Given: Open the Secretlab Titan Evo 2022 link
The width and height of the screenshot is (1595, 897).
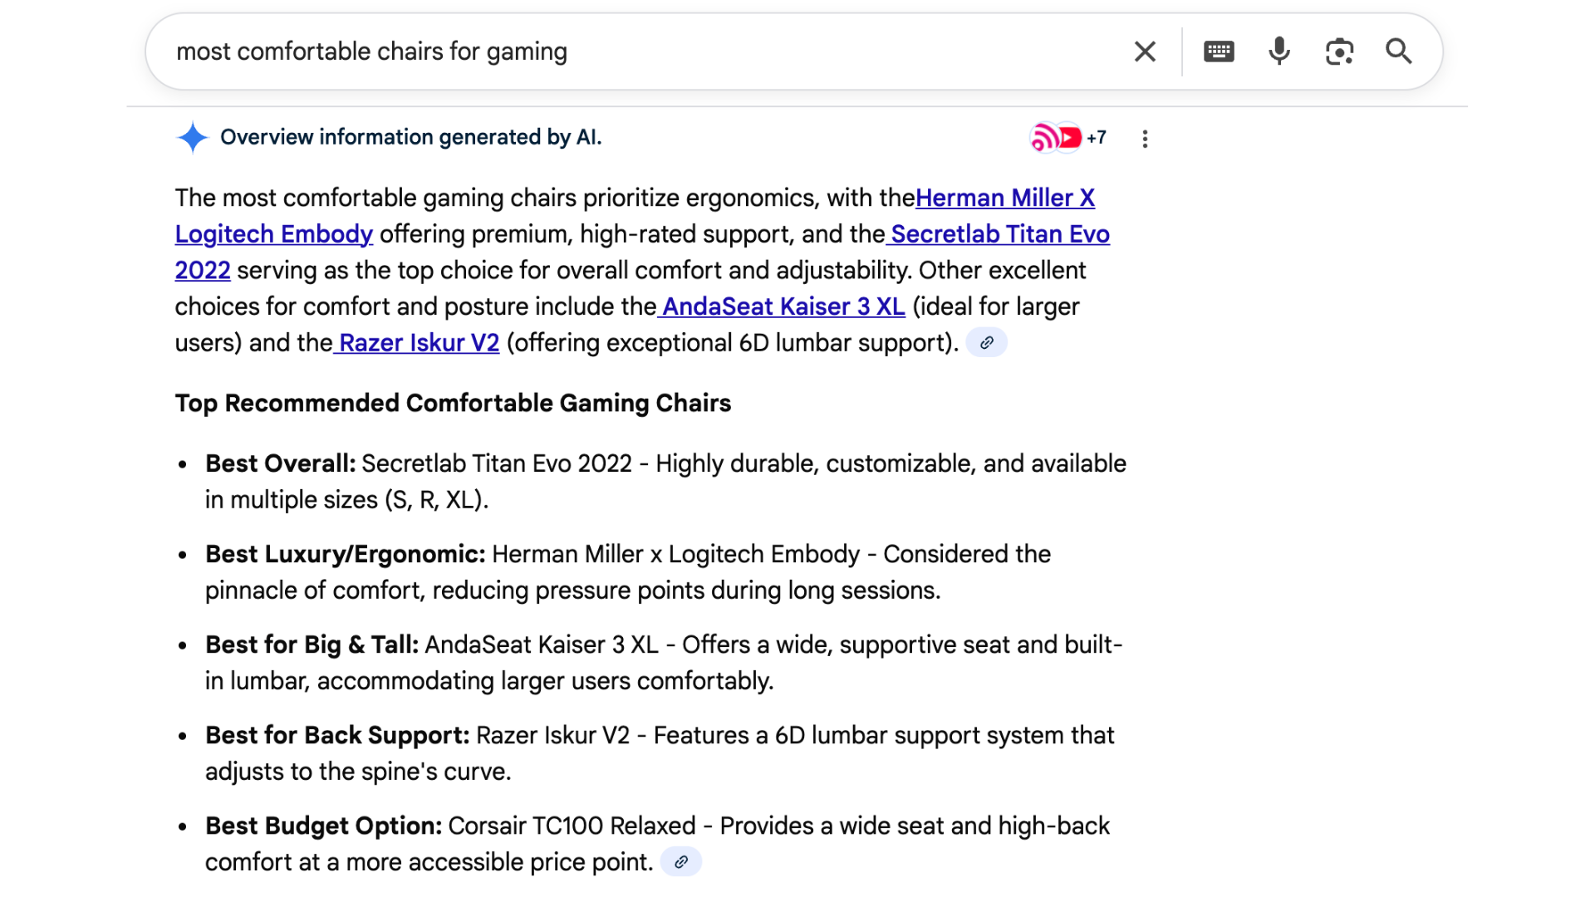Looking at the screenshot, I should click(999, 234).
